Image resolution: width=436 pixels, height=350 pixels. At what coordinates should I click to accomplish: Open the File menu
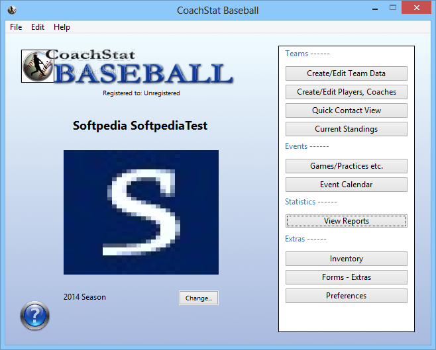[16, 27]
